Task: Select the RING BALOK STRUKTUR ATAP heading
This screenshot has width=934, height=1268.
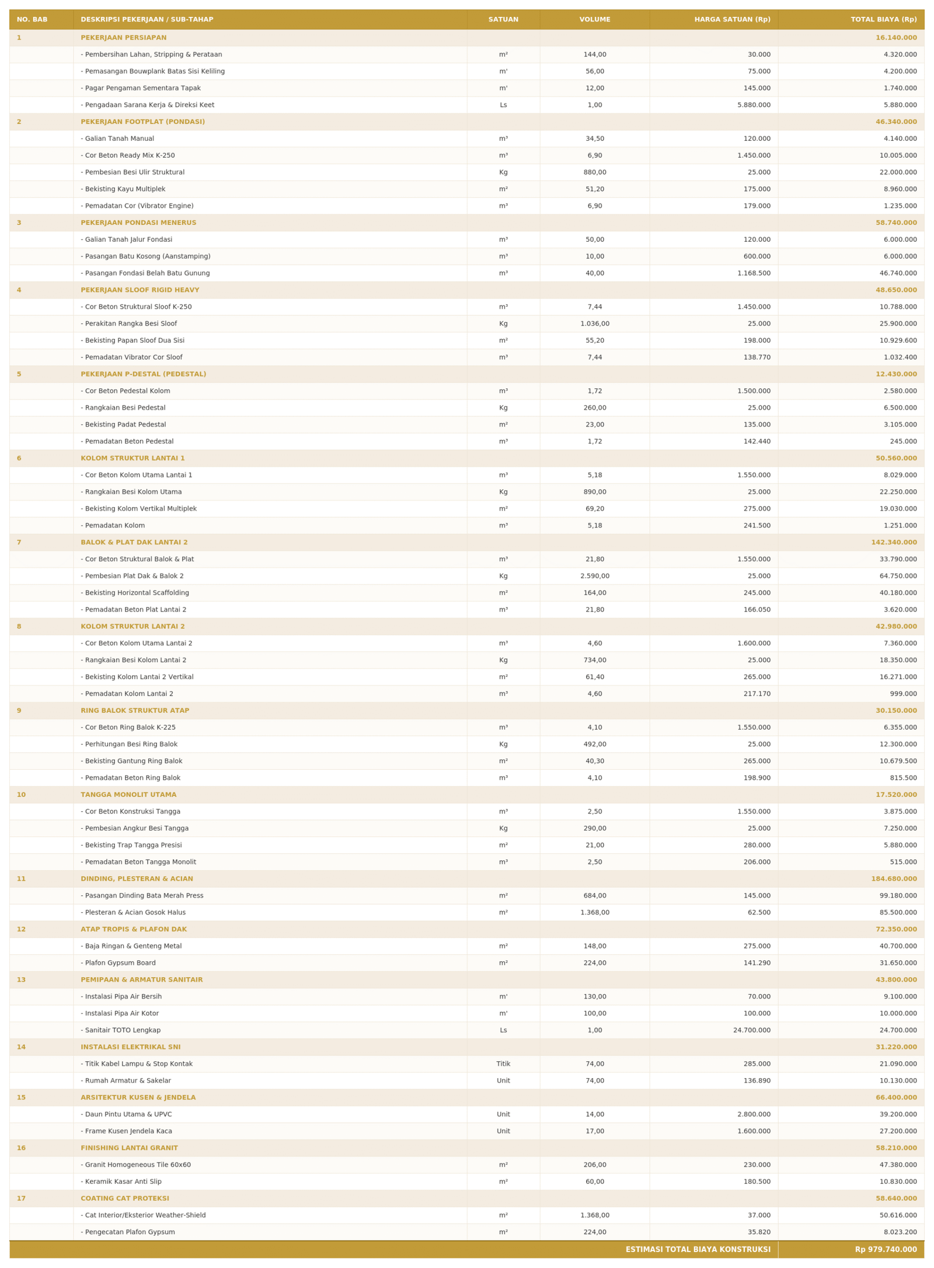Action: coord(135,710)
